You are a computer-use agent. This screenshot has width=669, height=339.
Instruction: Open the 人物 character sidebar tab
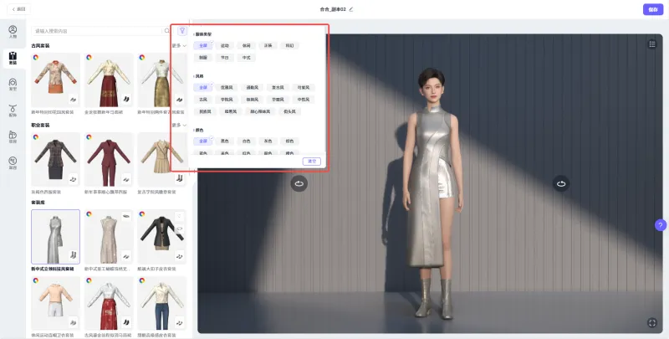point(13,32)
